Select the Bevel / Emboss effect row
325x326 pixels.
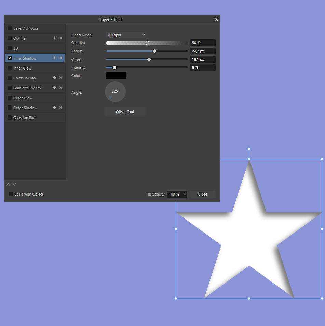35,28
